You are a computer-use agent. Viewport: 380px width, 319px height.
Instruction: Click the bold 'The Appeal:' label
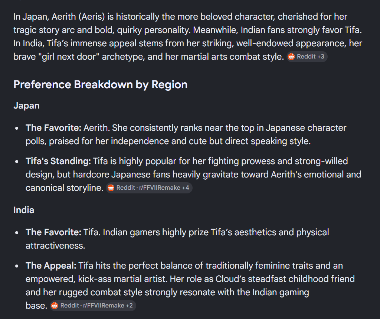coord(51,266)
